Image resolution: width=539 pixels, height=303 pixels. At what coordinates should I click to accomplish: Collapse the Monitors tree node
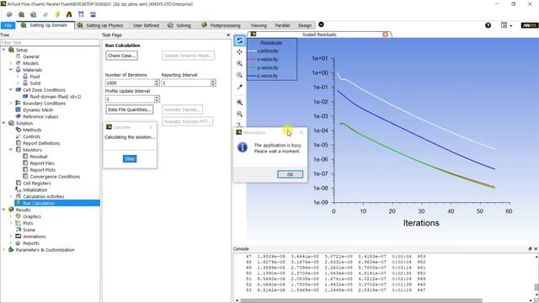click(x=11, y=150)
